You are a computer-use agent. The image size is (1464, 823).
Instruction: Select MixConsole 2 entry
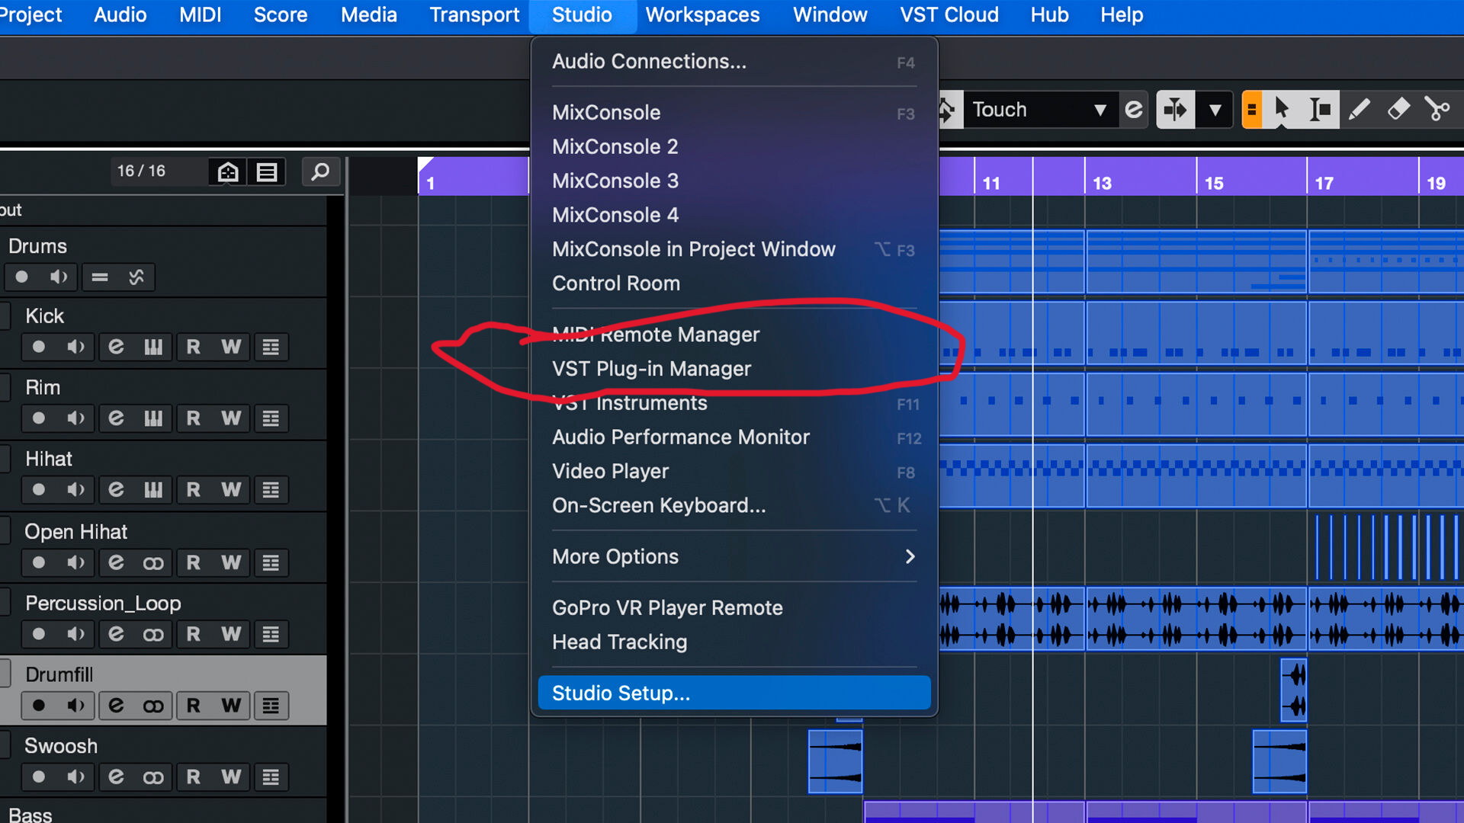(x=734, y=147)
